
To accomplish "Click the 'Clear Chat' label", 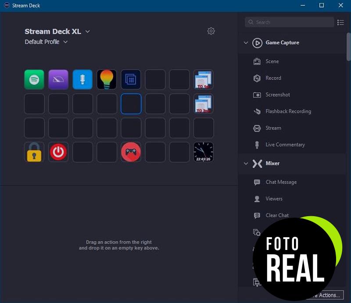I will (277, 215).
